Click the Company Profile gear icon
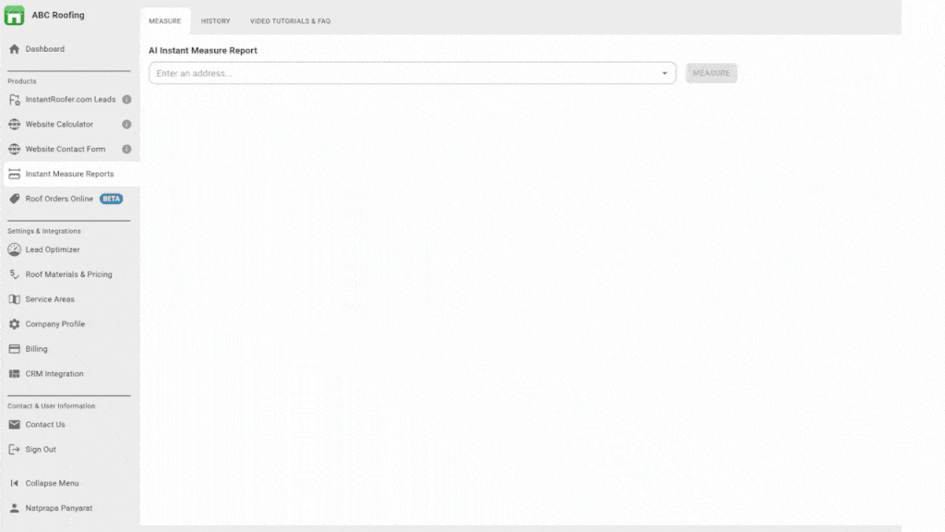This screenshot has width=945, height=532. (15, 324)
